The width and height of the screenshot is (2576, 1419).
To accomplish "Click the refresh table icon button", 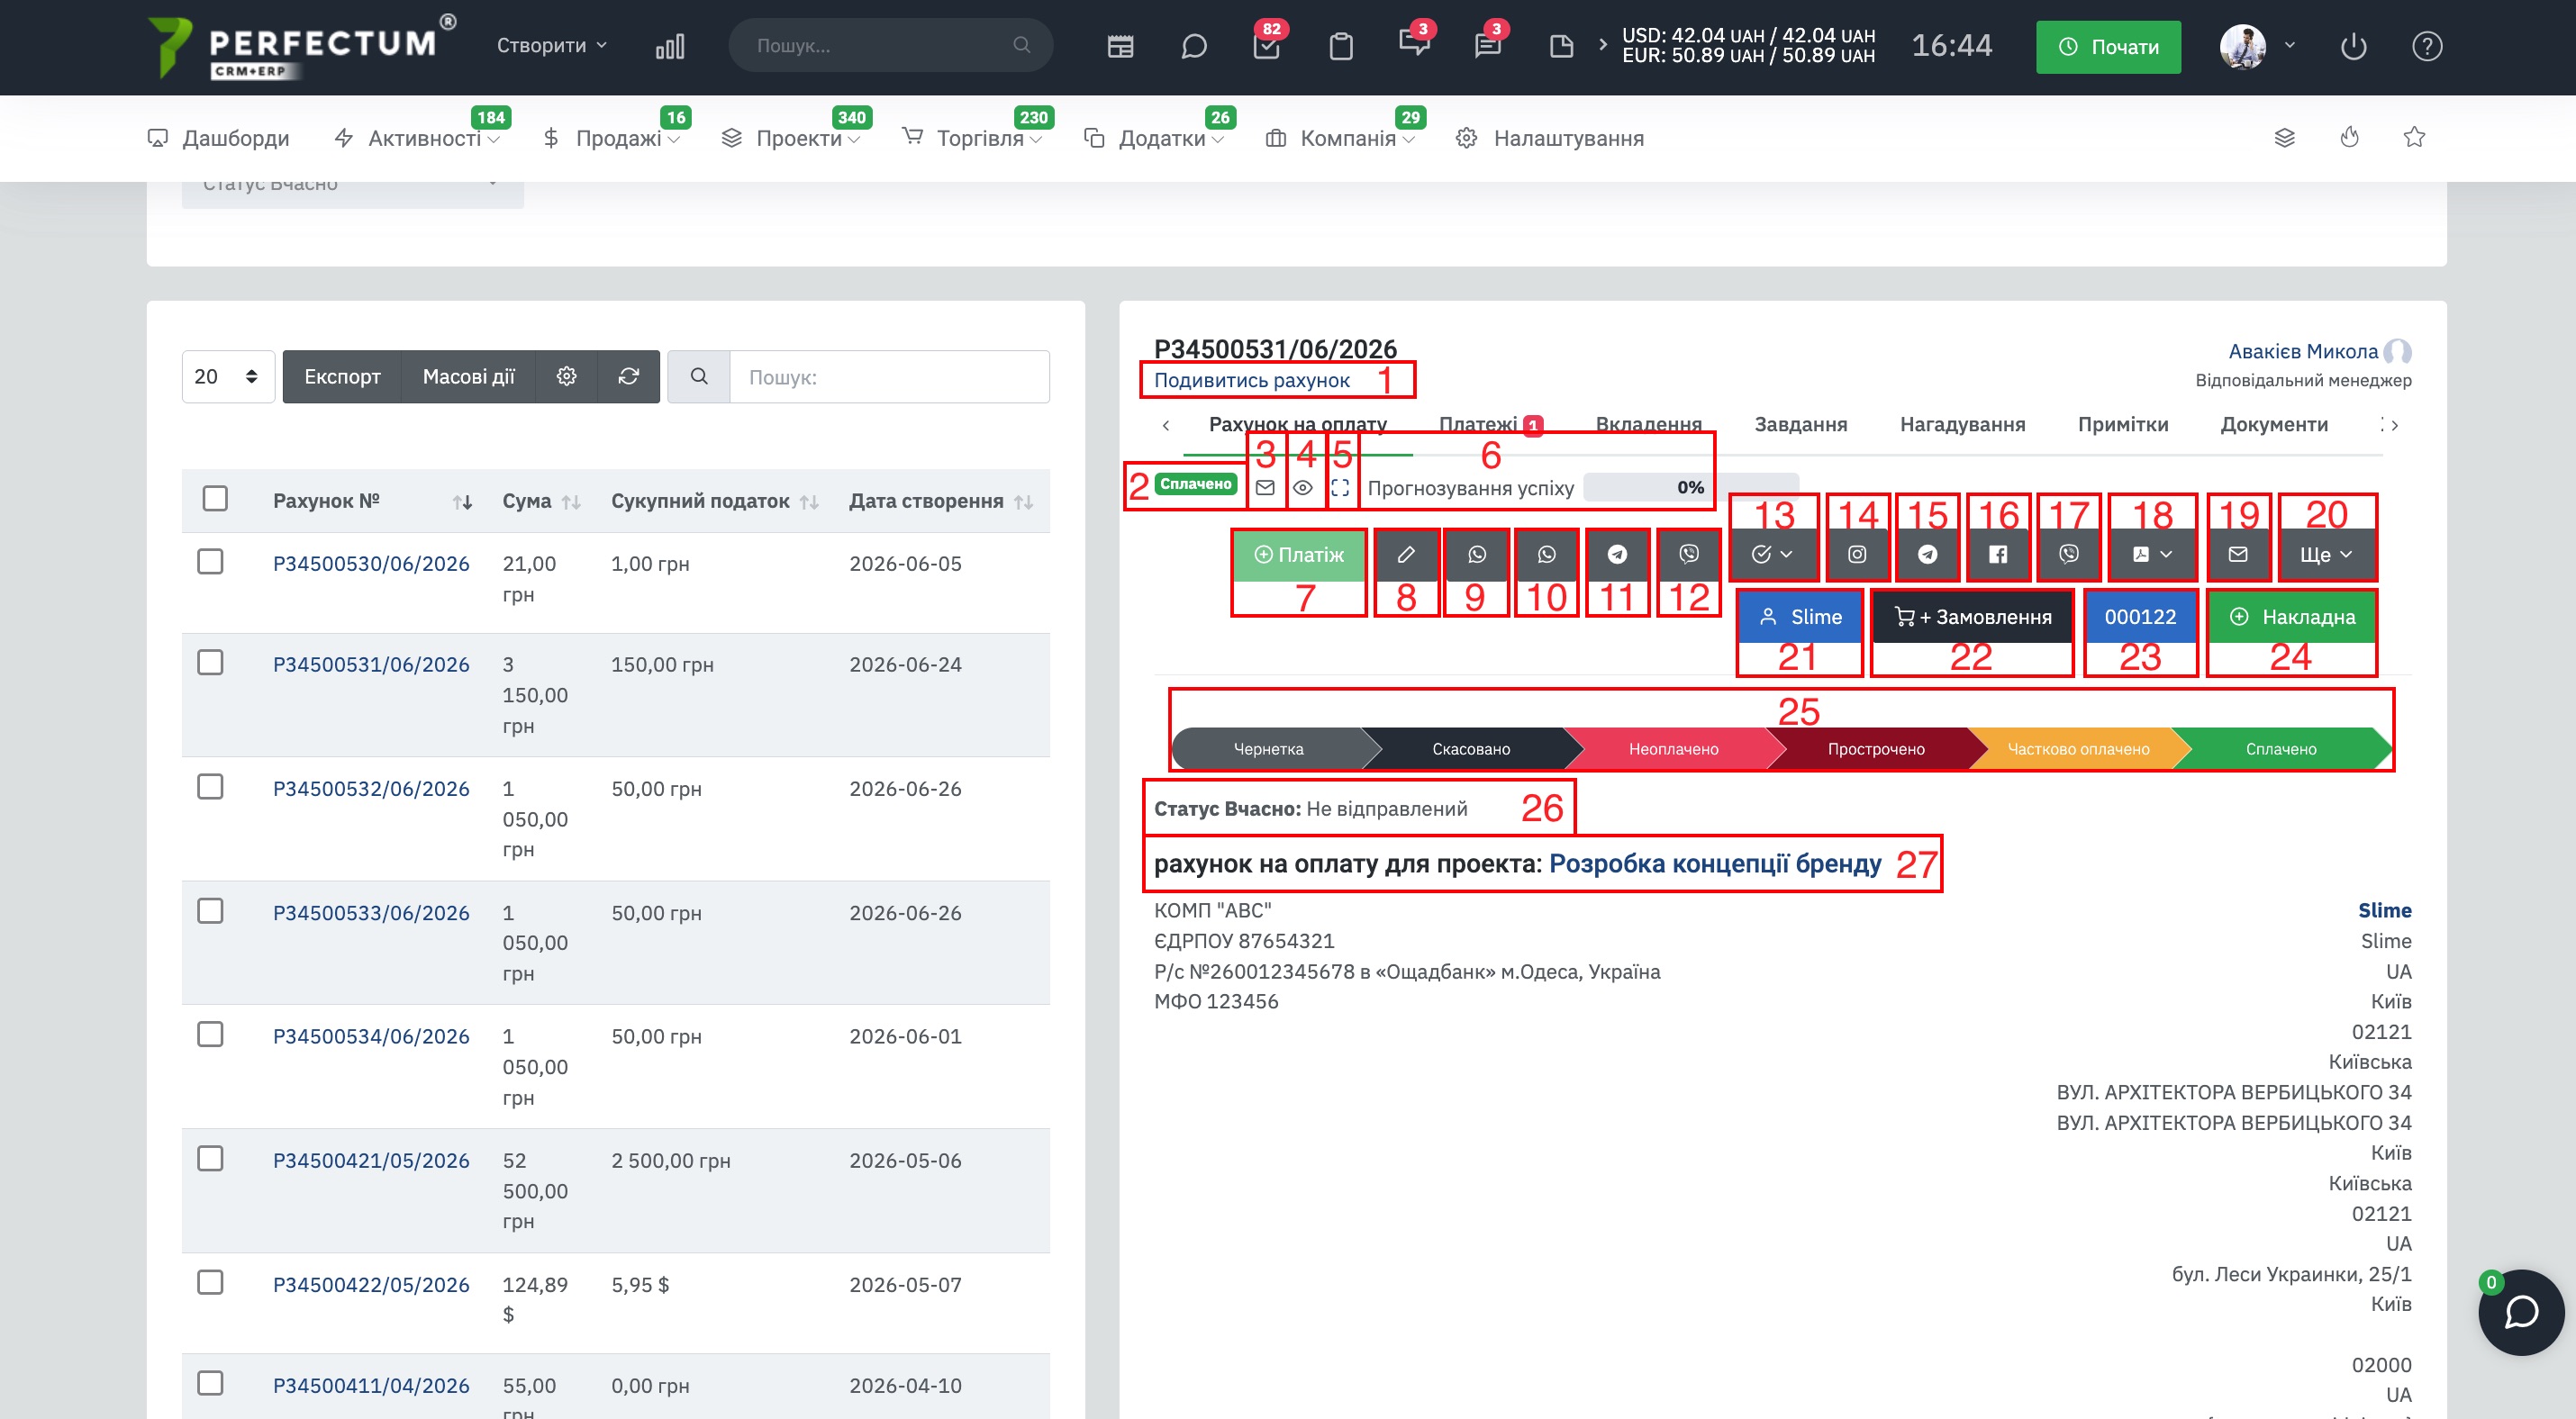I will 628,376.
